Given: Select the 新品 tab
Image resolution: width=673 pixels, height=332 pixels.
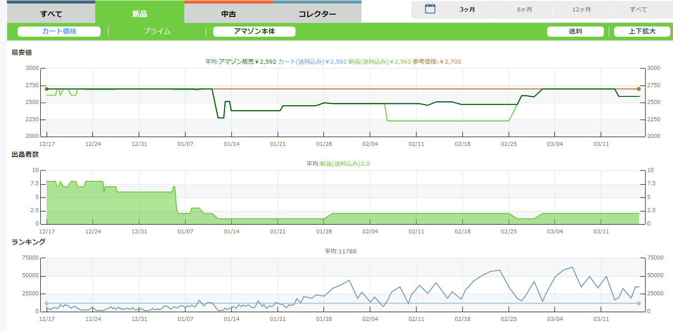Looking at the screenshot, I should coord(140,14).
